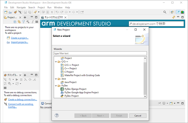
Task: Click Collapse All in Project Explorer
Action: tap(15, 22)
